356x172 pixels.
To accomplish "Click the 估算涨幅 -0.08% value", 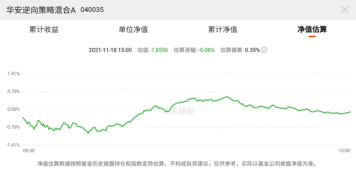I will pos(206,50).
